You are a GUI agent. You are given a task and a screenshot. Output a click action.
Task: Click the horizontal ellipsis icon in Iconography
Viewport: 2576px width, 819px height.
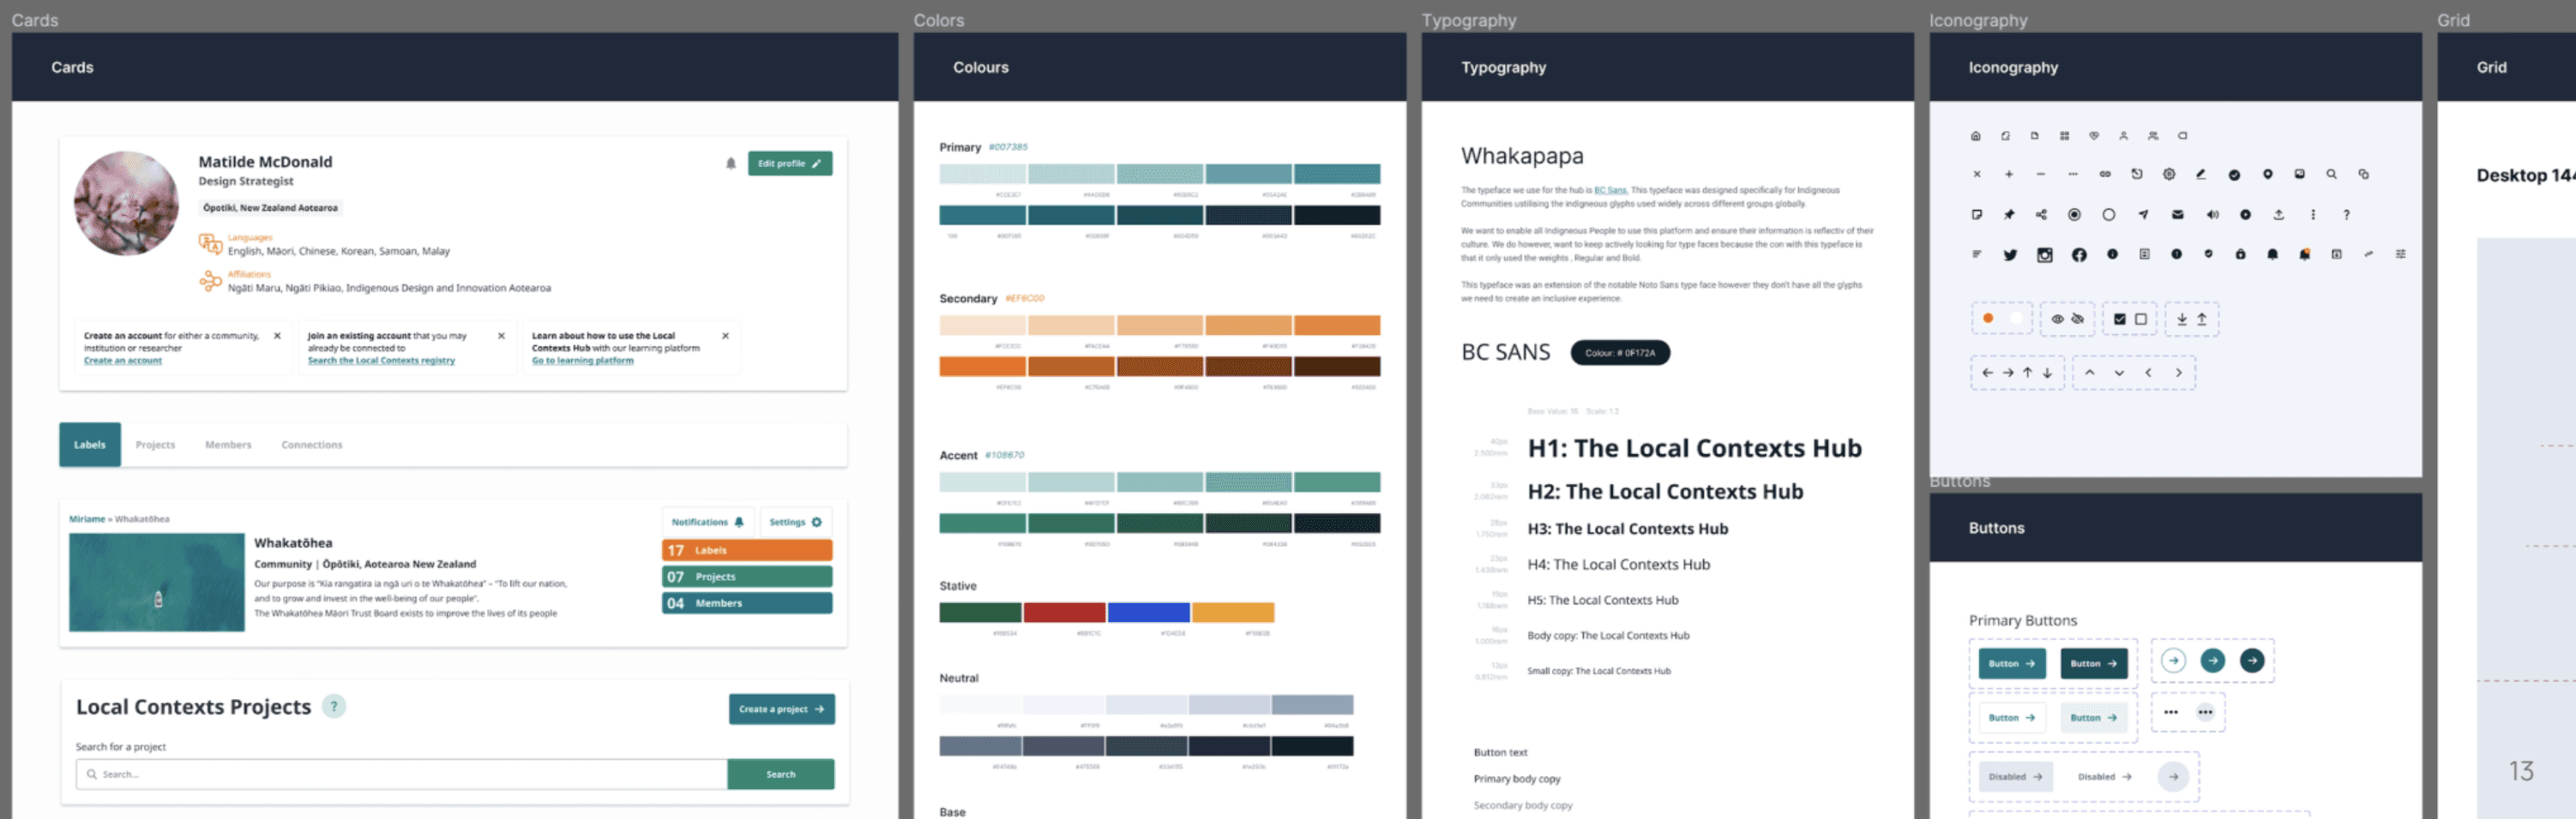pyautogui.click(x=2073, y=174)
